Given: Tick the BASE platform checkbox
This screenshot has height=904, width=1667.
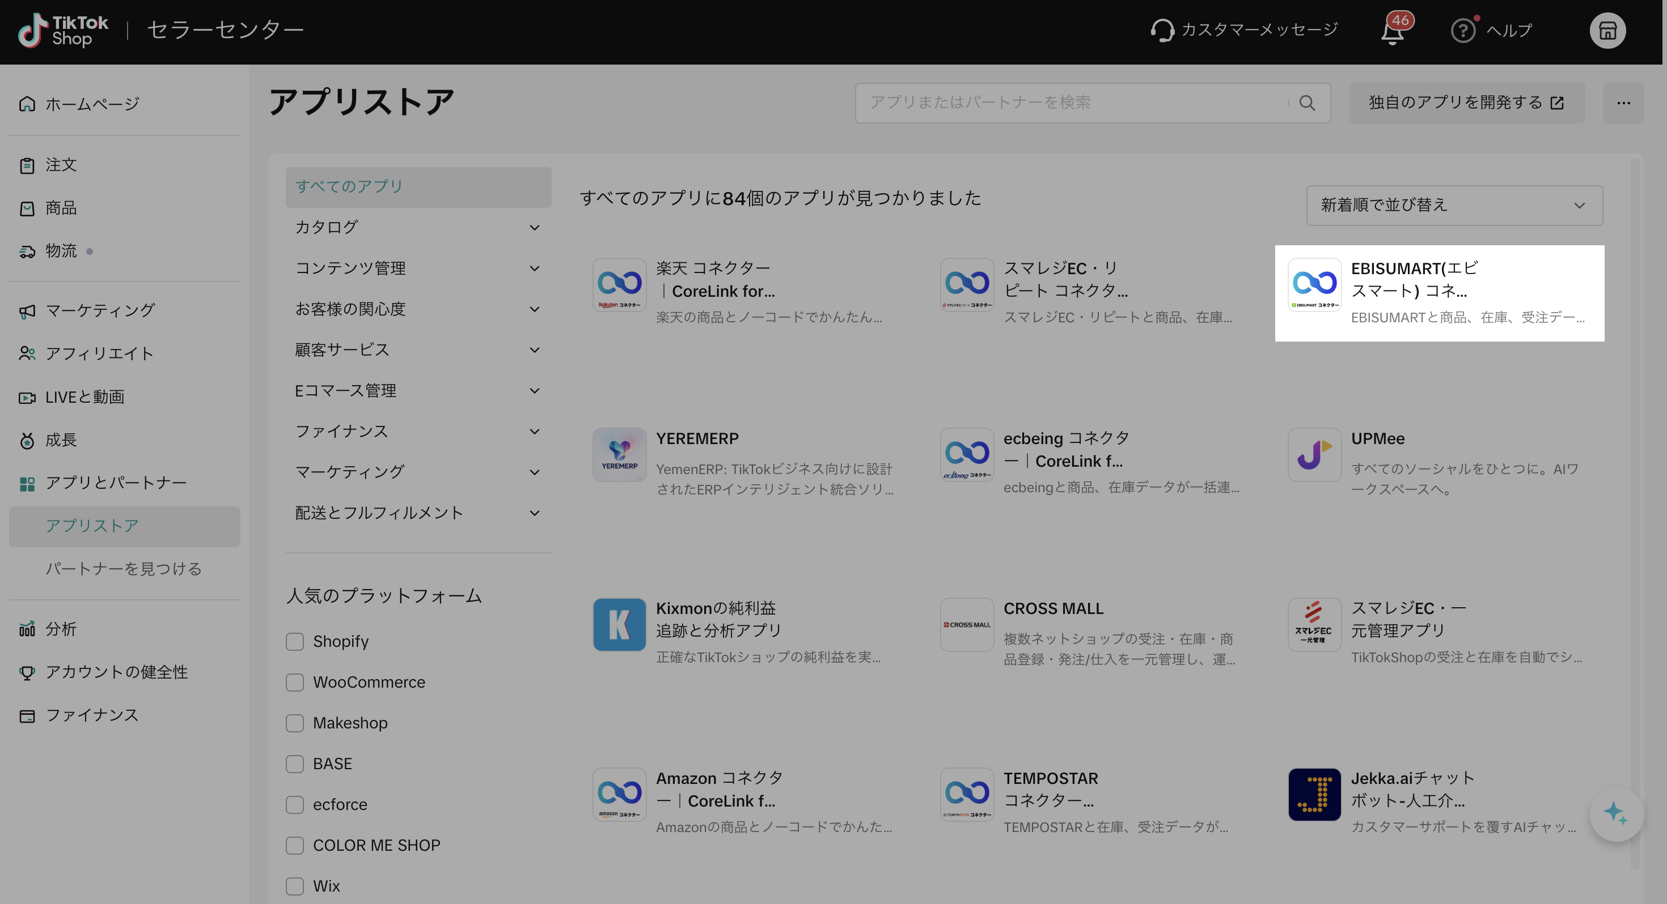Looking at the screenshot, I should point(295,764).
